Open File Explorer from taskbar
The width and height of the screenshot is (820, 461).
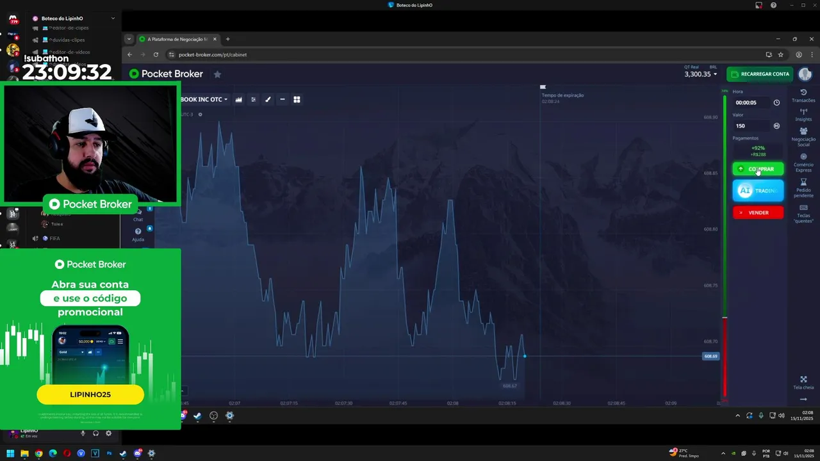tap(24, 453)
